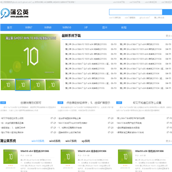172x172 pixels.
Task: Click ghost win7 hot keyword under search
Action: coord(145,18)
